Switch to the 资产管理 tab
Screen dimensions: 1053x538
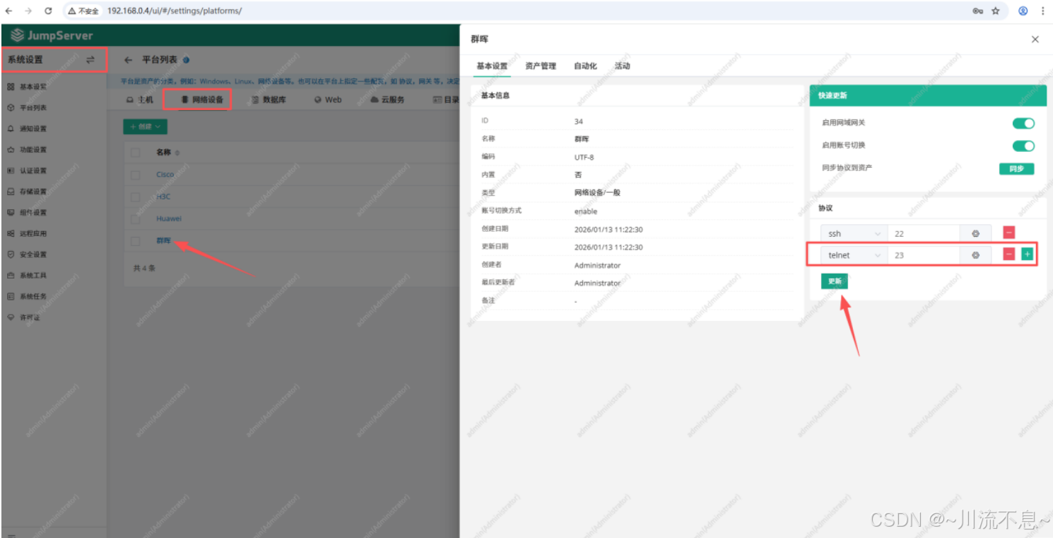pyautogui.click(x=541, y=66)
